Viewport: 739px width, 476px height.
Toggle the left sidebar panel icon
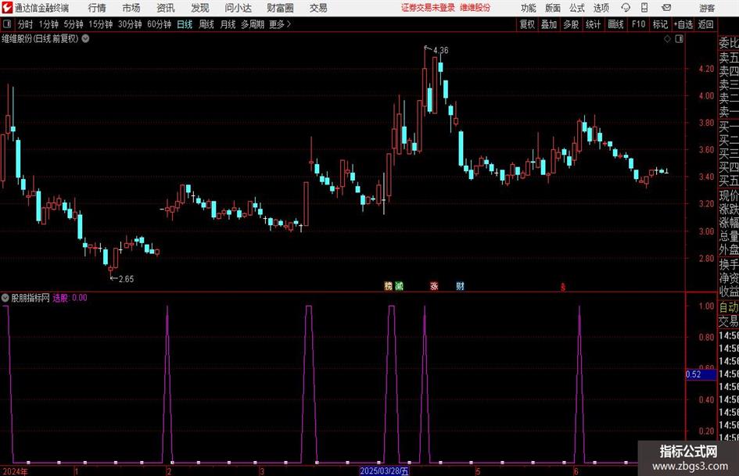[7, 24]
